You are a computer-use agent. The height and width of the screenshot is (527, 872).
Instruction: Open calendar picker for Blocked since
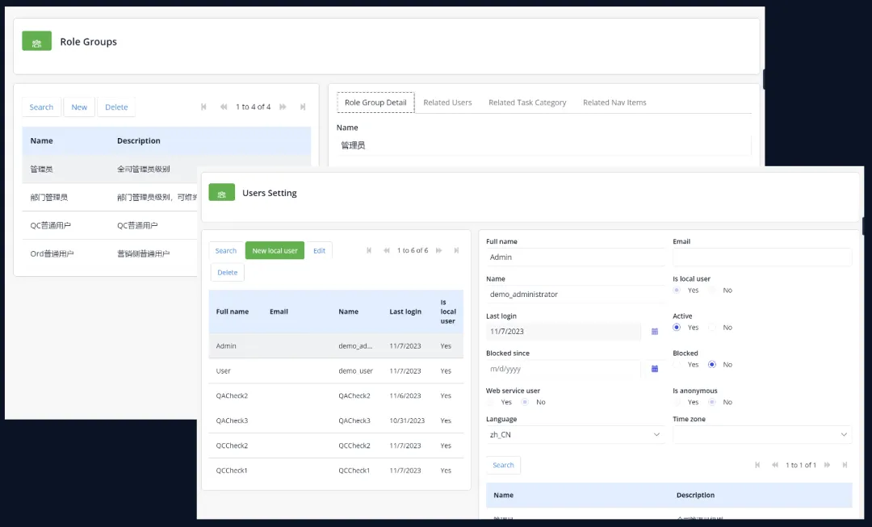[x=655, y=369]
